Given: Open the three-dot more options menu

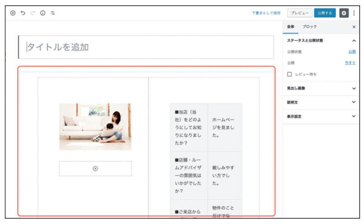Looking at the screenshot, I should click(x=354, y=13).
